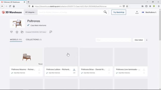Click the green download extension icon
This screenshot has width=161, height=90.
click(154, 6)
